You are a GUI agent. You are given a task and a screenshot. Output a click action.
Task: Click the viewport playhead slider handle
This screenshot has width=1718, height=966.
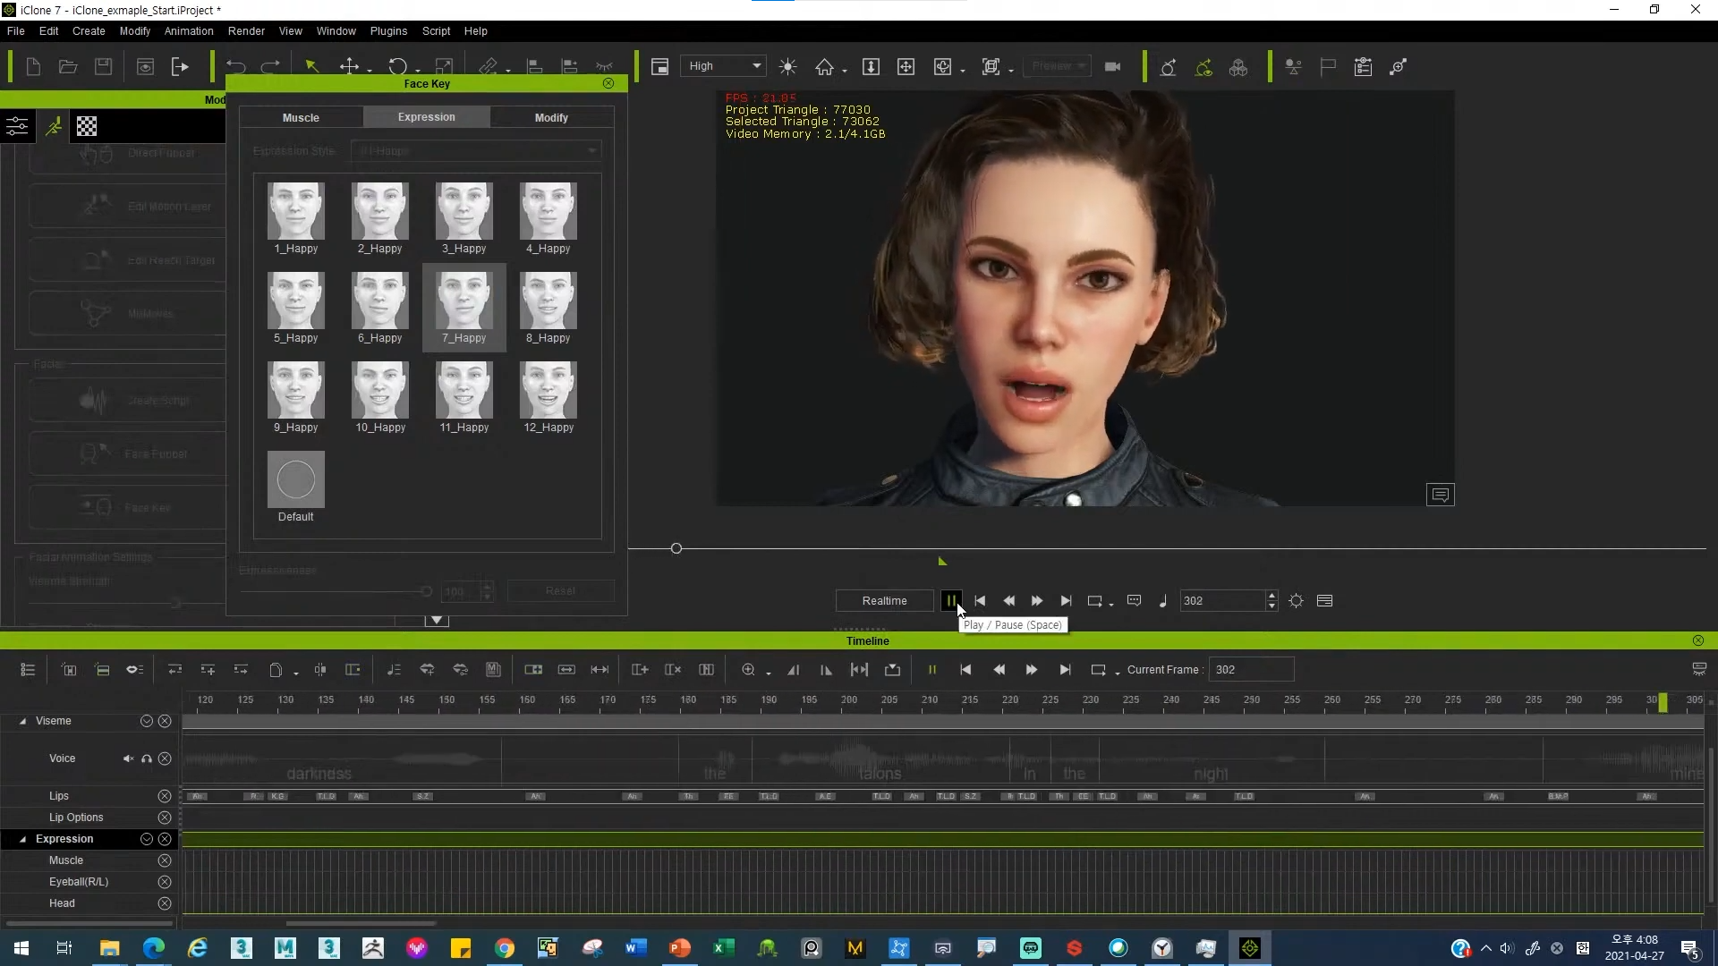[676, 548]
